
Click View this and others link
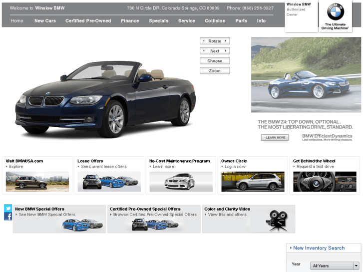pyautogui.click(x=227, y=215)
